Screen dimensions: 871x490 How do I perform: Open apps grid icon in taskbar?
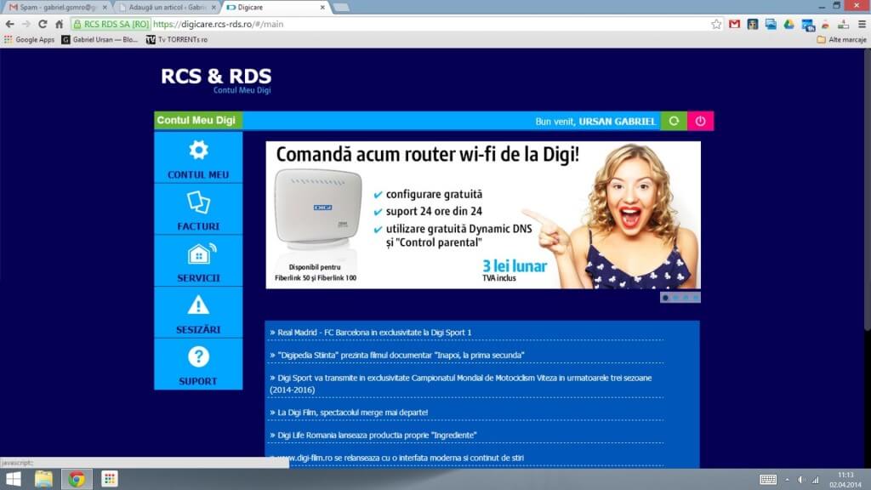click(x=110, y=478)
